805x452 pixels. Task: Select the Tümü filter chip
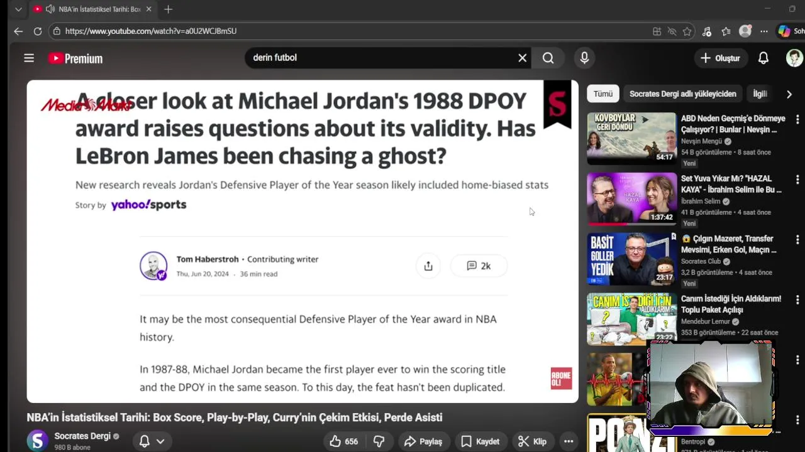pos(602,94)
